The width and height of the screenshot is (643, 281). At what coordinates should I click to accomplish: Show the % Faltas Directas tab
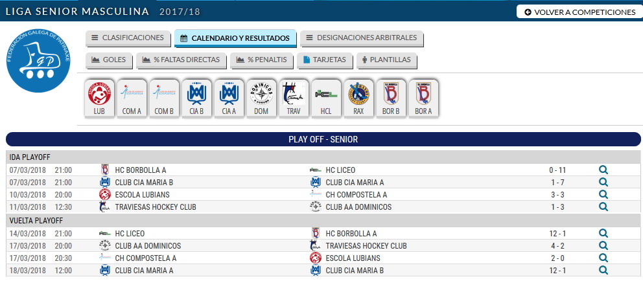point(181,60)
